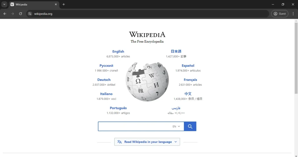Click the "1.132.000+ artigos" text
The height and width of the screenshot is (157, 298).
(118, 113)
